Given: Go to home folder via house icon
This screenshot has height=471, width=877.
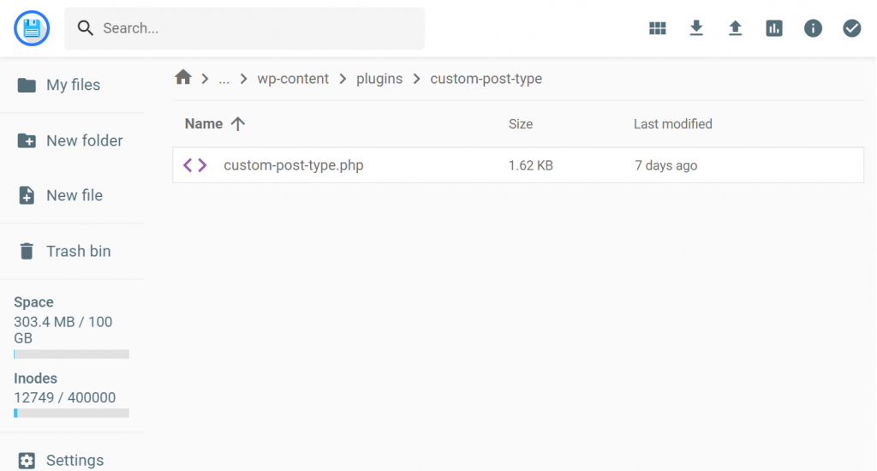Looking at the screenshot, I should (x=182, y=78).
